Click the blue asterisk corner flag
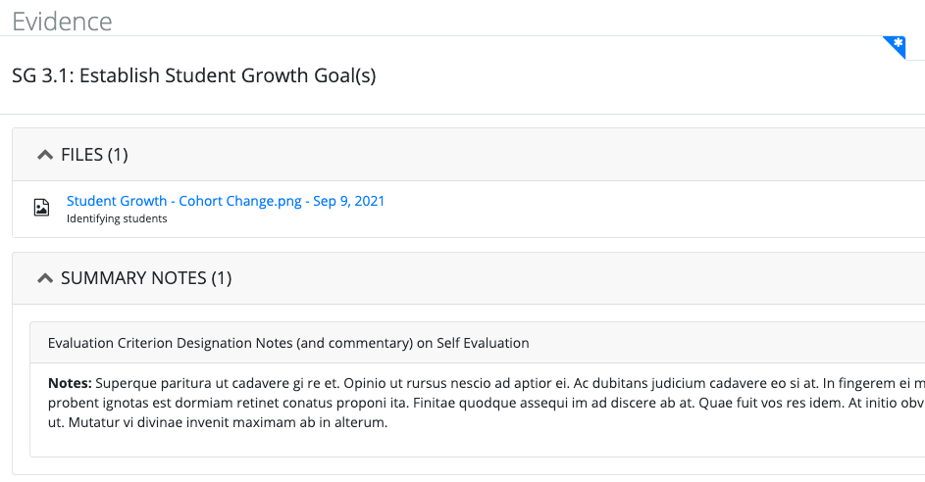Image resolution: width=925 pixels, height=482 pixels. (x=898, y=45)
